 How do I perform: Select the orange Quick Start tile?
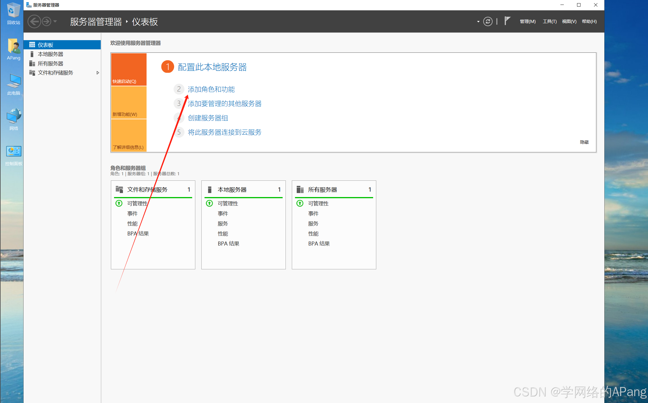point(129,69)
